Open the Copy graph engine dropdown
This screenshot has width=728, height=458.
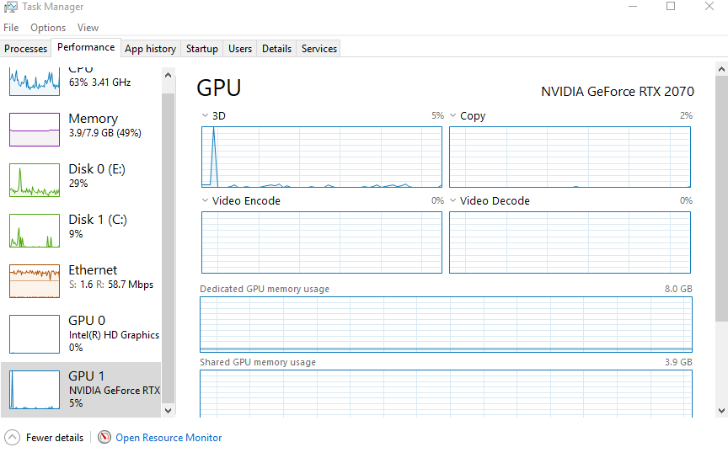pos(453,116)
